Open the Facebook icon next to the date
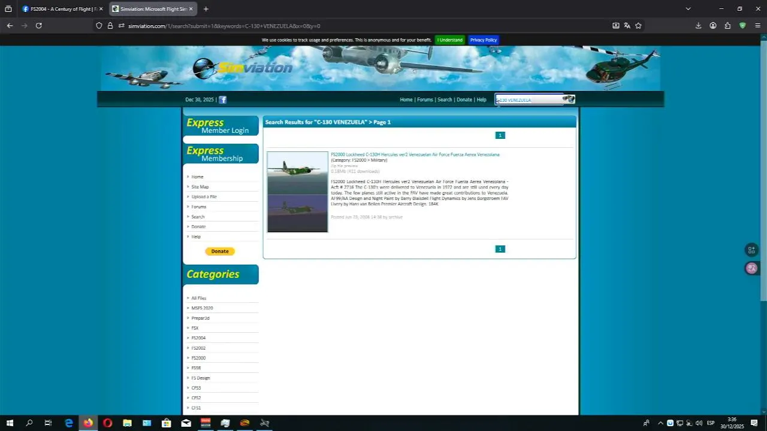 pyautogui.click(x=222, y=100)
